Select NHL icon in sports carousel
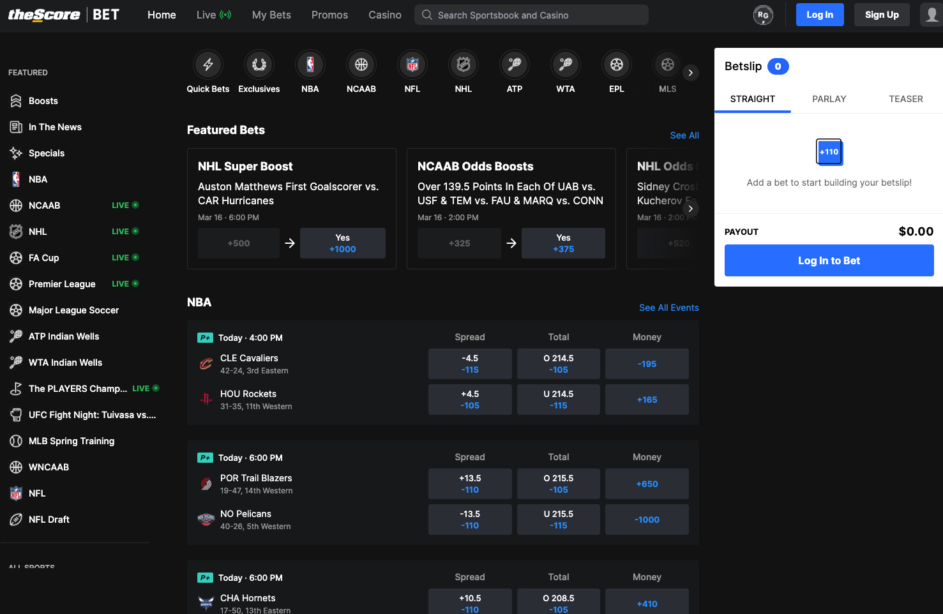 tap(464, 64)
